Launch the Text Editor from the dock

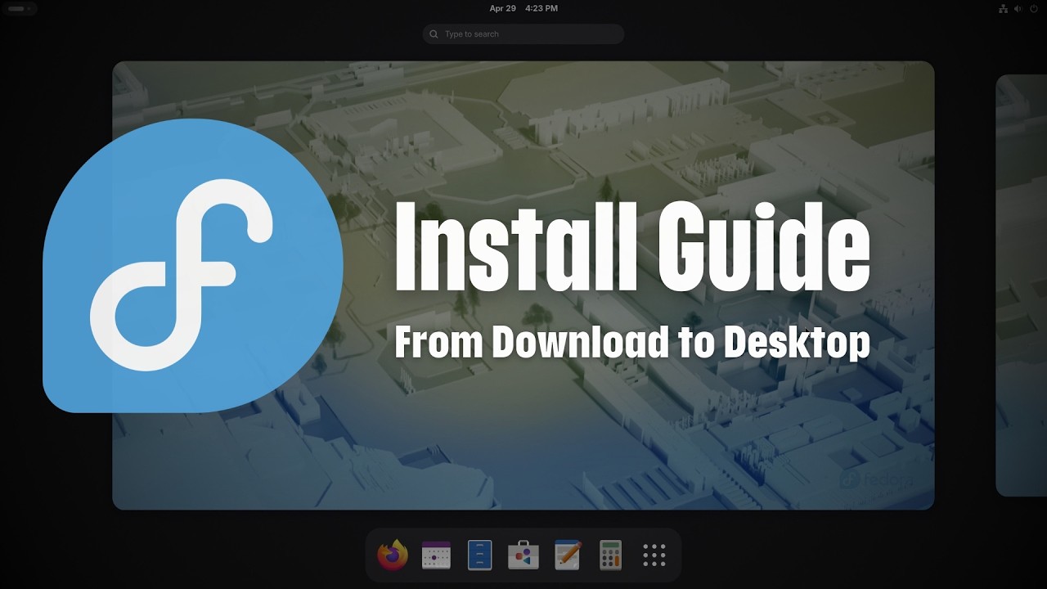click(567, 555)
